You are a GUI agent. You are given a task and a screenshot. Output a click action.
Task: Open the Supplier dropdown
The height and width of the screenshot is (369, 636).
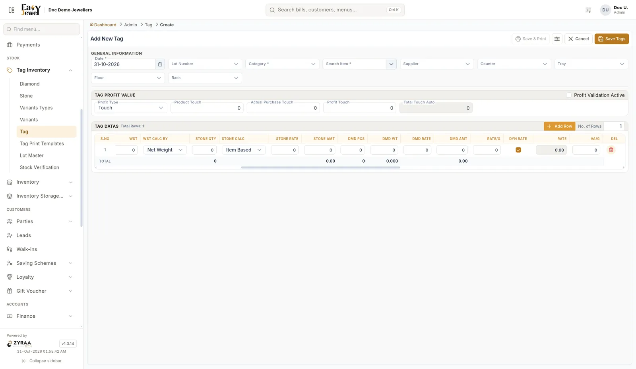(436, 64)
